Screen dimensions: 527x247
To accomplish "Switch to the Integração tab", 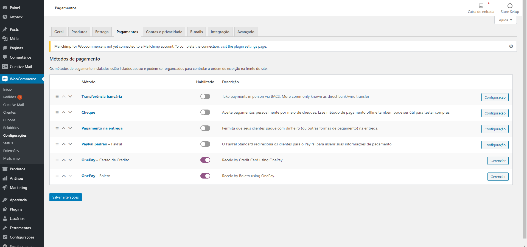I will [220, 32].
